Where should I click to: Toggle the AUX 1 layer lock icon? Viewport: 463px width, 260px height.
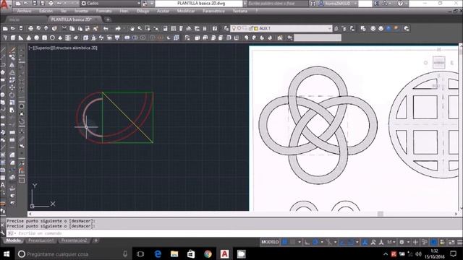[251, 28]
